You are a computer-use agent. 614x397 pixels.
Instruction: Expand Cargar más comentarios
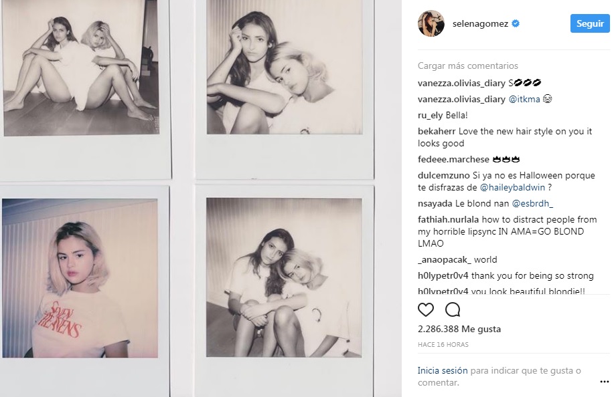coord(467,65)
